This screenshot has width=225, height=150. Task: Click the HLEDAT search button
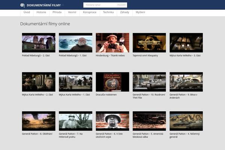(121, 5)
